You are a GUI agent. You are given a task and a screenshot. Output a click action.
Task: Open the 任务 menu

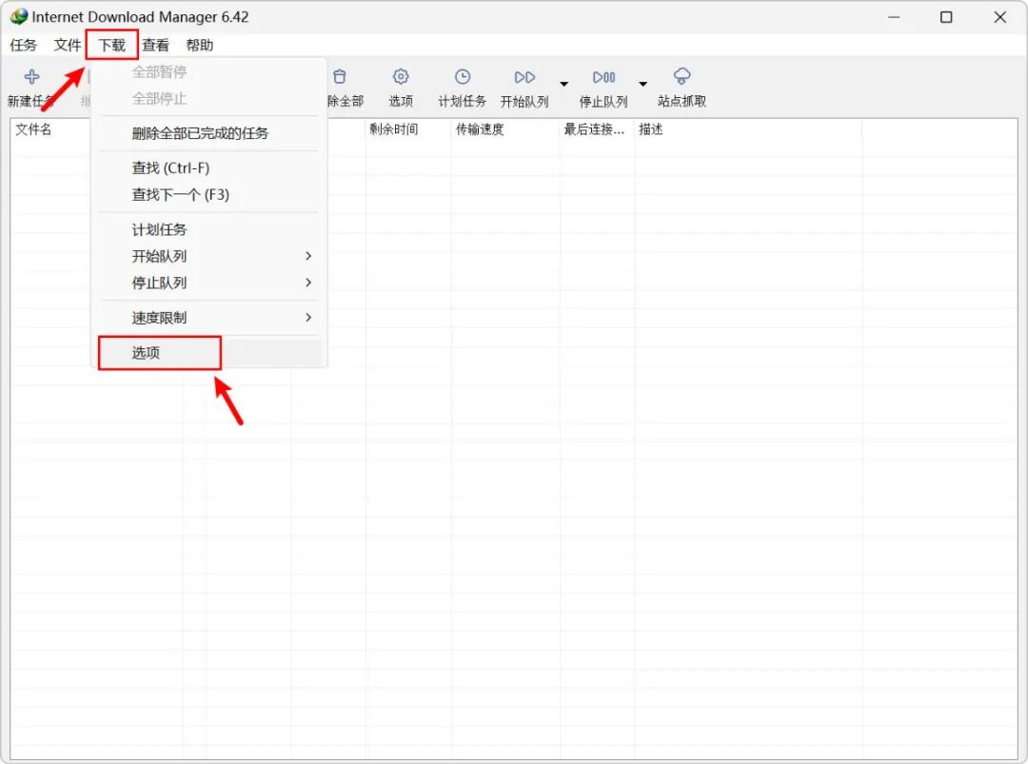(x=24, y=46)
